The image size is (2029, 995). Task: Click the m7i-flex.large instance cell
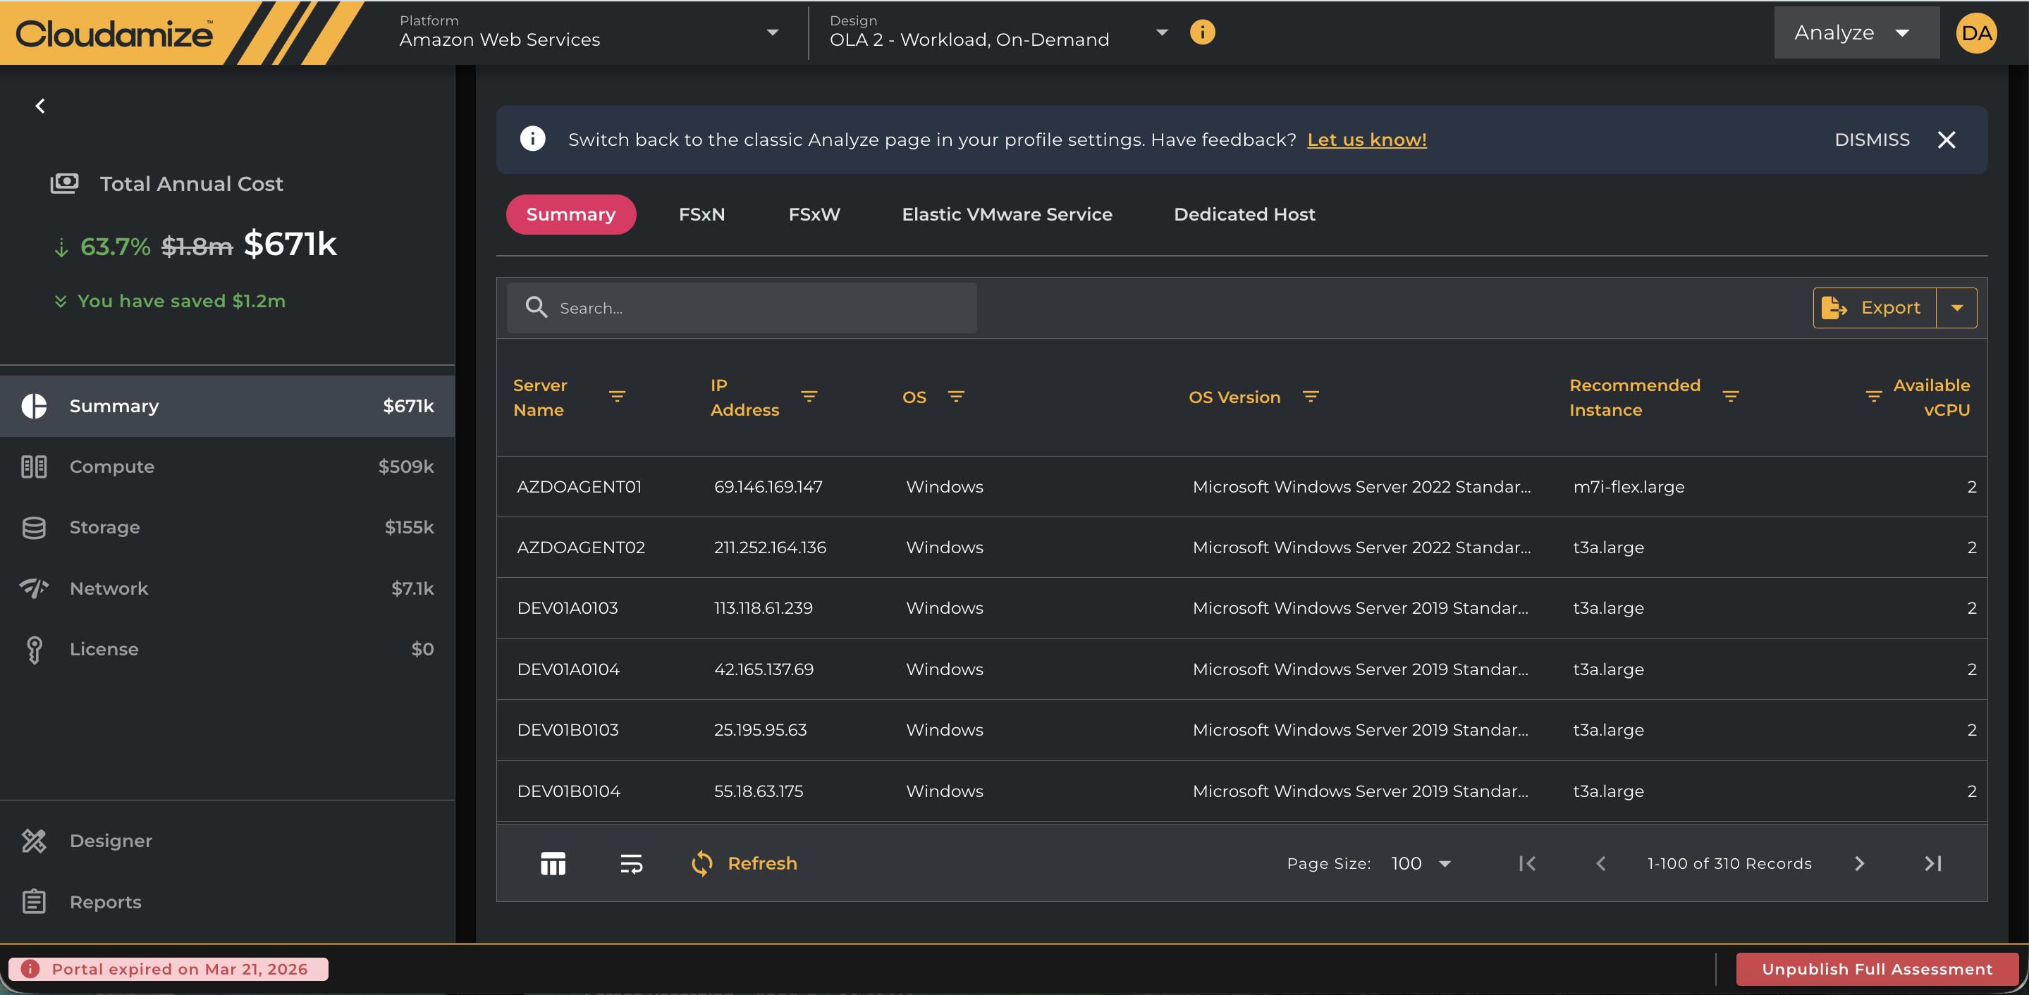[x=1629, y=486]
